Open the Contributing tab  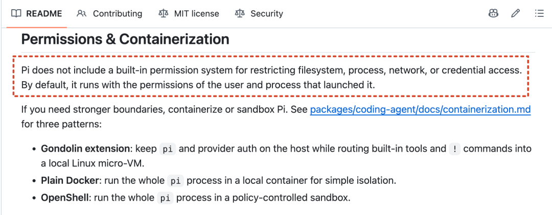[109, 14]
